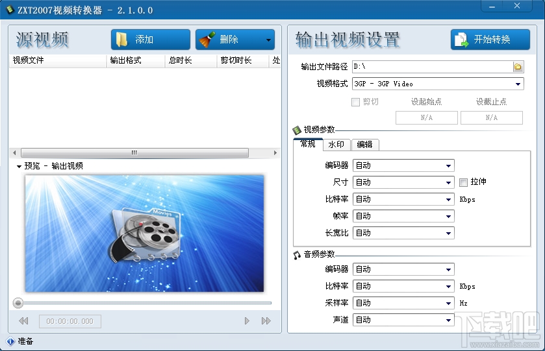The width and height of the screenshot is (545, 351).
Task: Start conversion with 开始转换 button
Action: pos(490,40)
